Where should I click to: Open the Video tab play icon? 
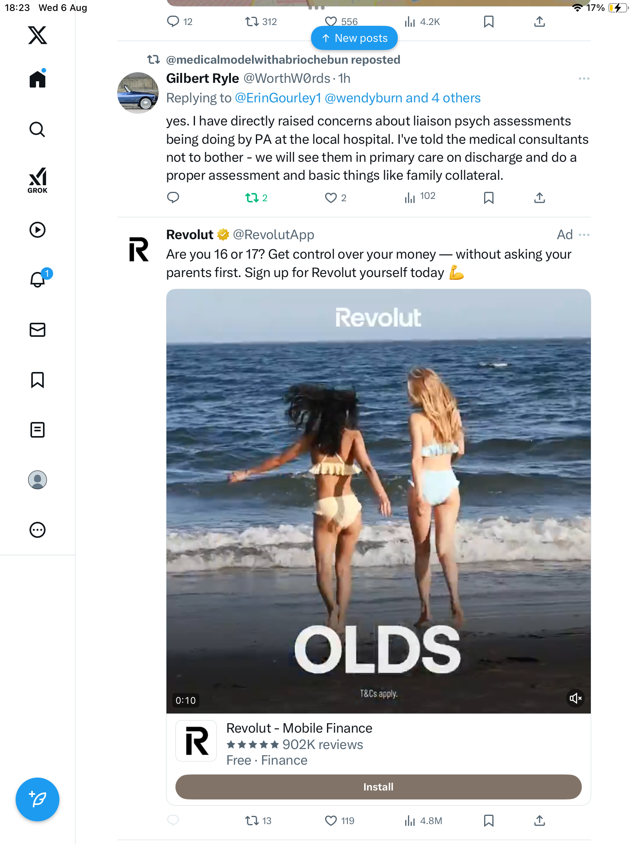click(x=38, y=230)
